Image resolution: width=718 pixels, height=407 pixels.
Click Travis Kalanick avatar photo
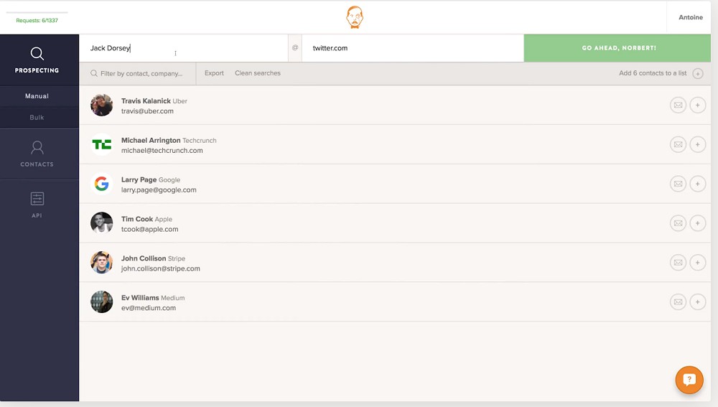click(102, 106)
